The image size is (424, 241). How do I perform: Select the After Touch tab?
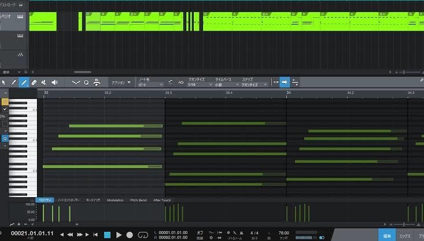(162, 200)
